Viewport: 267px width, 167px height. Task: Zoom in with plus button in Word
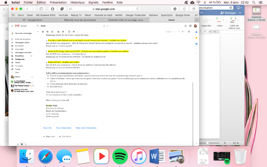pos(225,143)
